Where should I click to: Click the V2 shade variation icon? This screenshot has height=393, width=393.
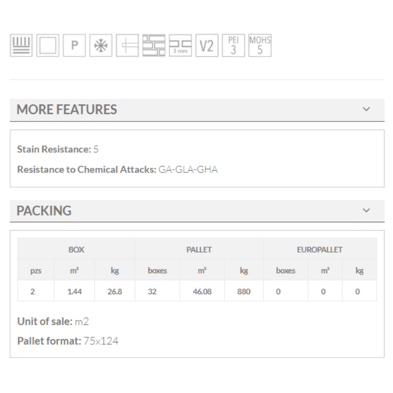coord(207,45)
